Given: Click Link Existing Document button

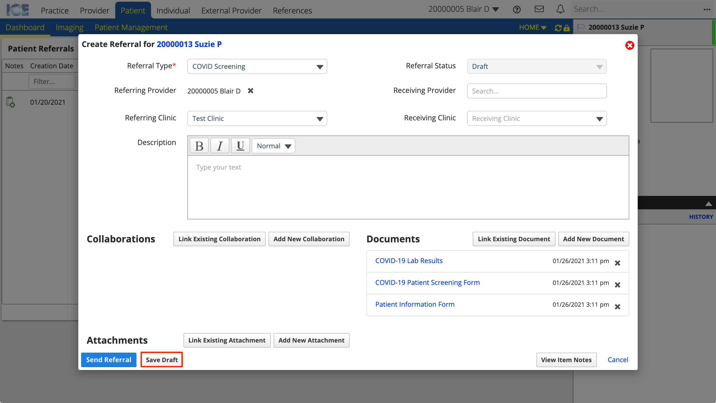Looking at the screenshot, I should 514,239.
